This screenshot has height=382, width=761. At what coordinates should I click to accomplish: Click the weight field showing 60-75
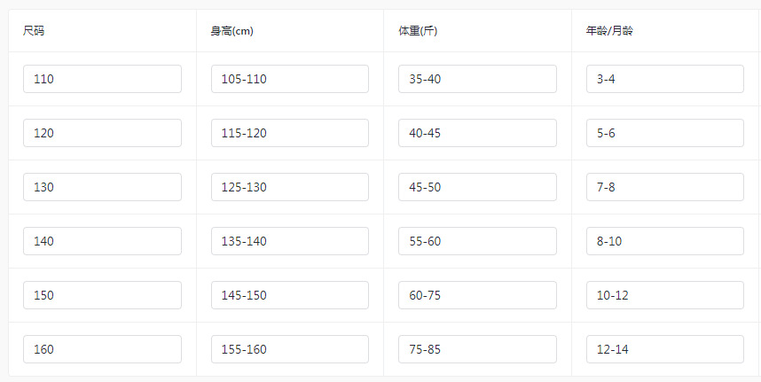(477, 295)
